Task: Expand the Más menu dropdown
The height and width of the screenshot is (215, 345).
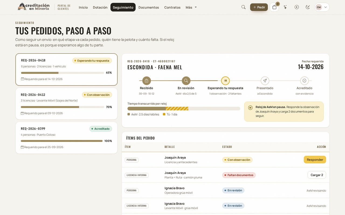Action: click(191, 7)
